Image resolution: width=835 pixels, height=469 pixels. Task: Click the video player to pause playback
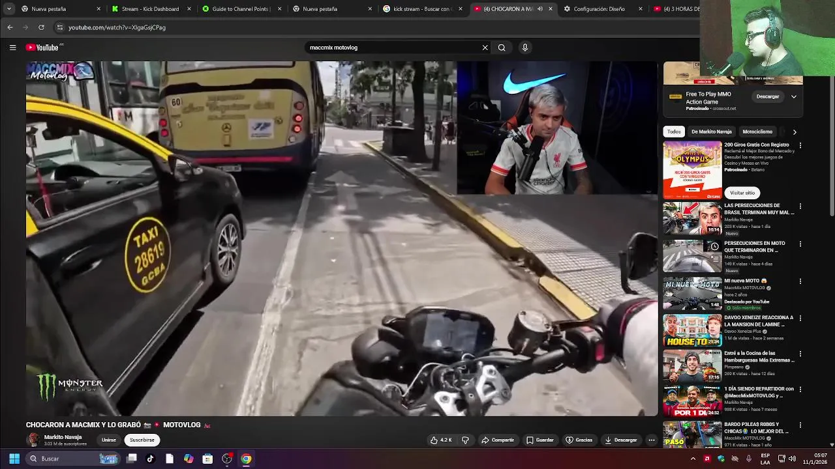click(x=342, y=238)
